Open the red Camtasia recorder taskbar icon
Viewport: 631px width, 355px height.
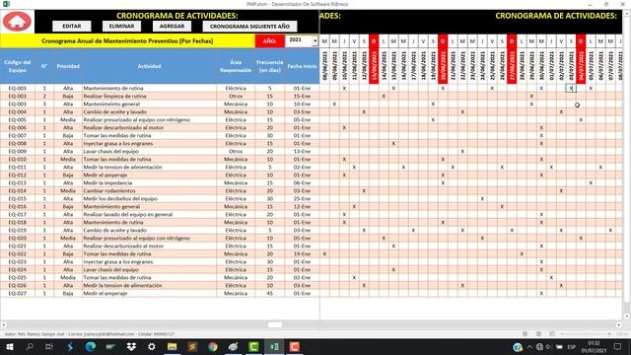(294, 346)
